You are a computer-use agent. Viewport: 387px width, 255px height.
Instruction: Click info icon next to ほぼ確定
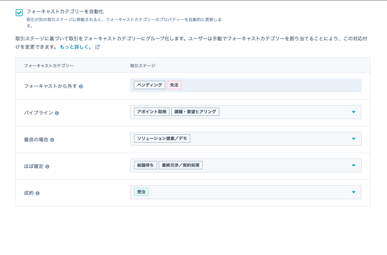[x=47, y=167]
